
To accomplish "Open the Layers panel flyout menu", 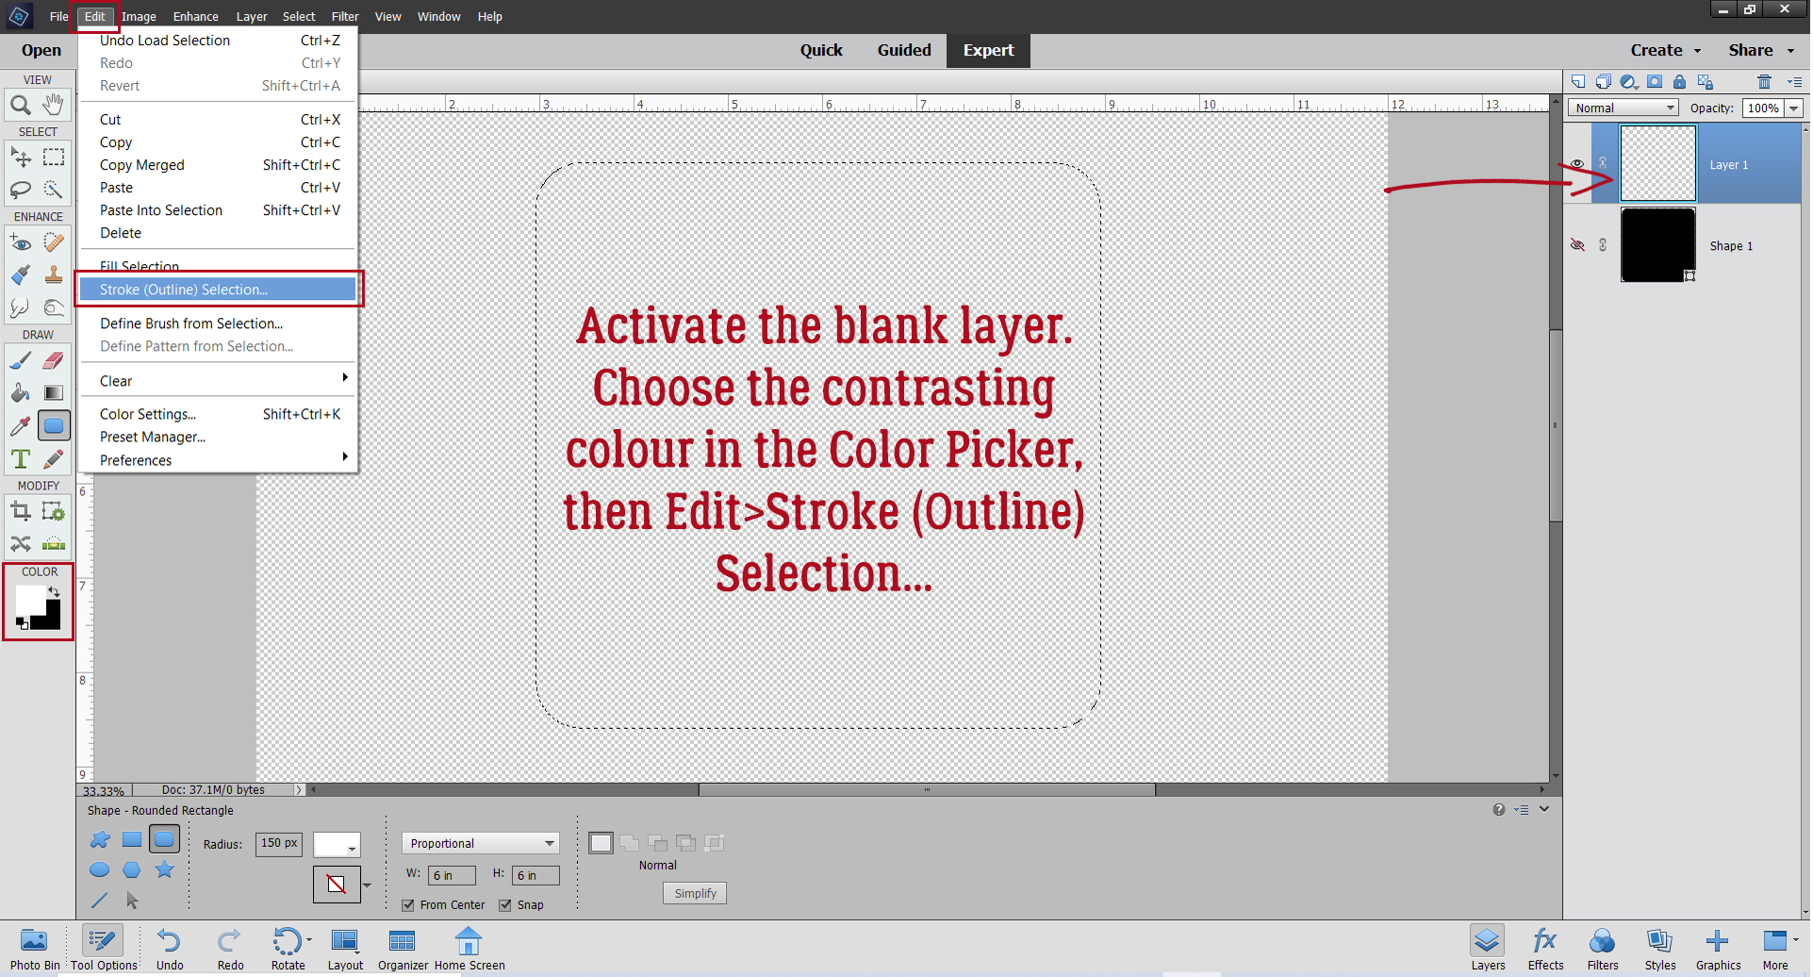I will pos(1794,82).
